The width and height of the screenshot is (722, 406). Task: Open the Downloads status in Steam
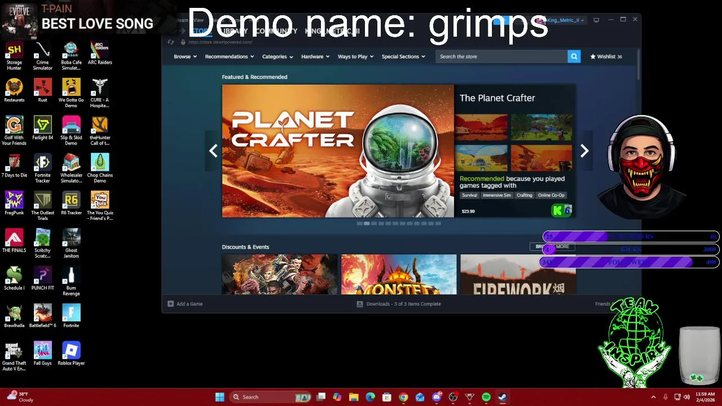399,304
